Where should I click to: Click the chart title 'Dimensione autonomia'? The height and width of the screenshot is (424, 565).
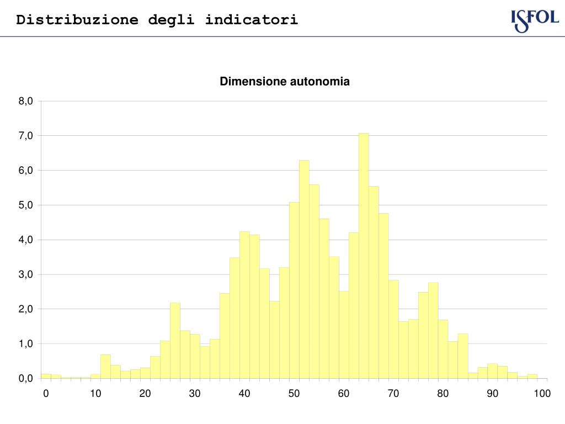[x=285, y=82]
